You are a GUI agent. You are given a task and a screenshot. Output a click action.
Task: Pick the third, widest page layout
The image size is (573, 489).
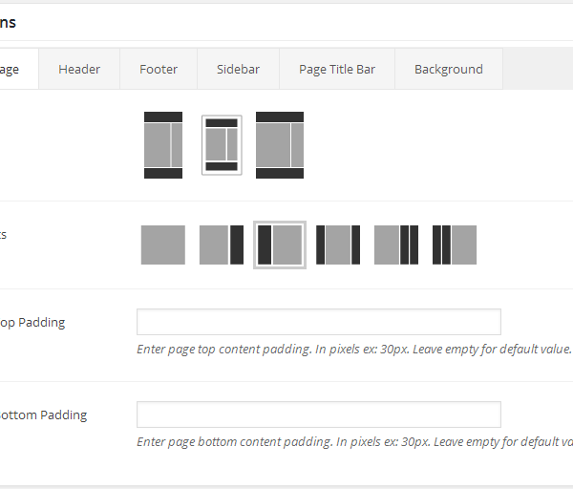[280, 145]
